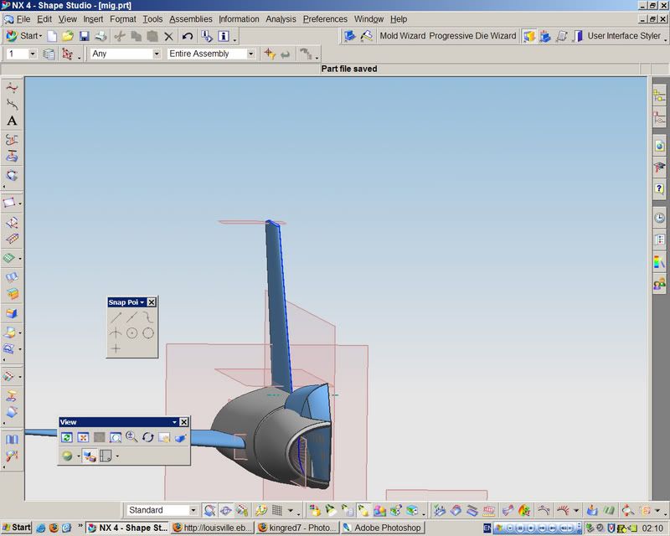Screen dimensions: 670x536
Task: Toggle the intersection snap point option
Action: 116,332
